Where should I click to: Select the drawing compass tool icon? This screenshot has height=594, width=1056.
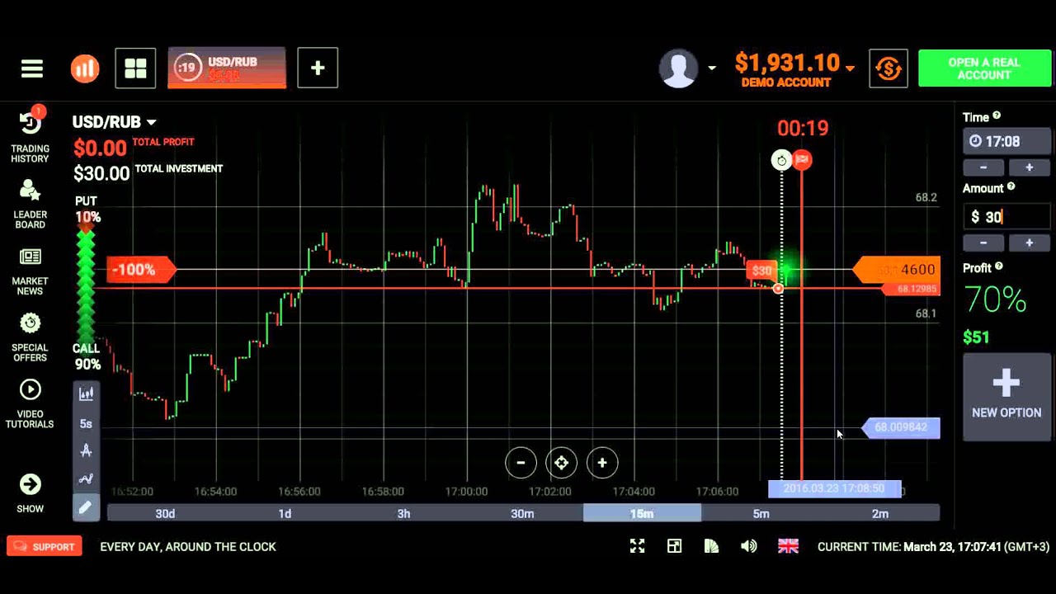point(86,451)
